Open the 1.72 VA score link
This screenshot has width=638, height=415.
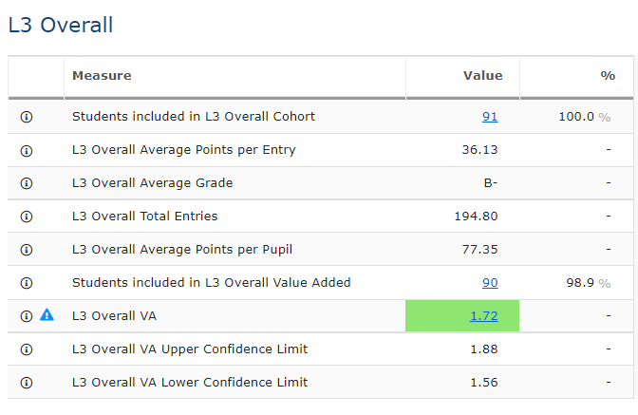(x=483, y=316)
